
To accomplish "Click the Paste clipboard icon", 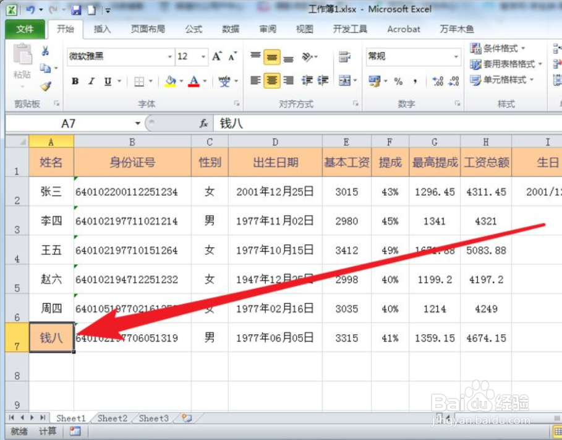I will [22, 55].
